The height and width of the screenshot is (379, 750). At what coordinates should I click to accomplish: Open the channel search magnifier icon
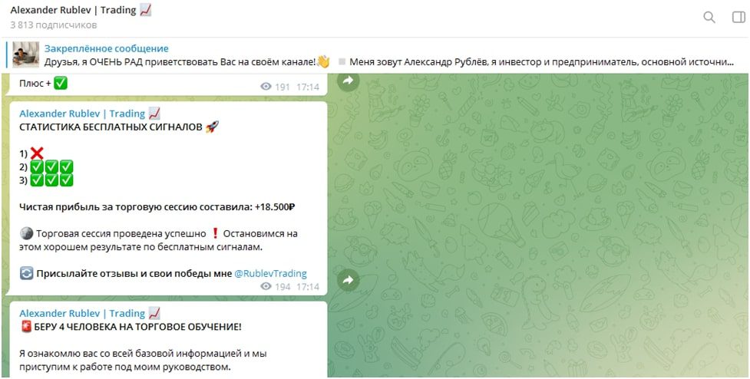pyautogui.click(x=709, y=18)
